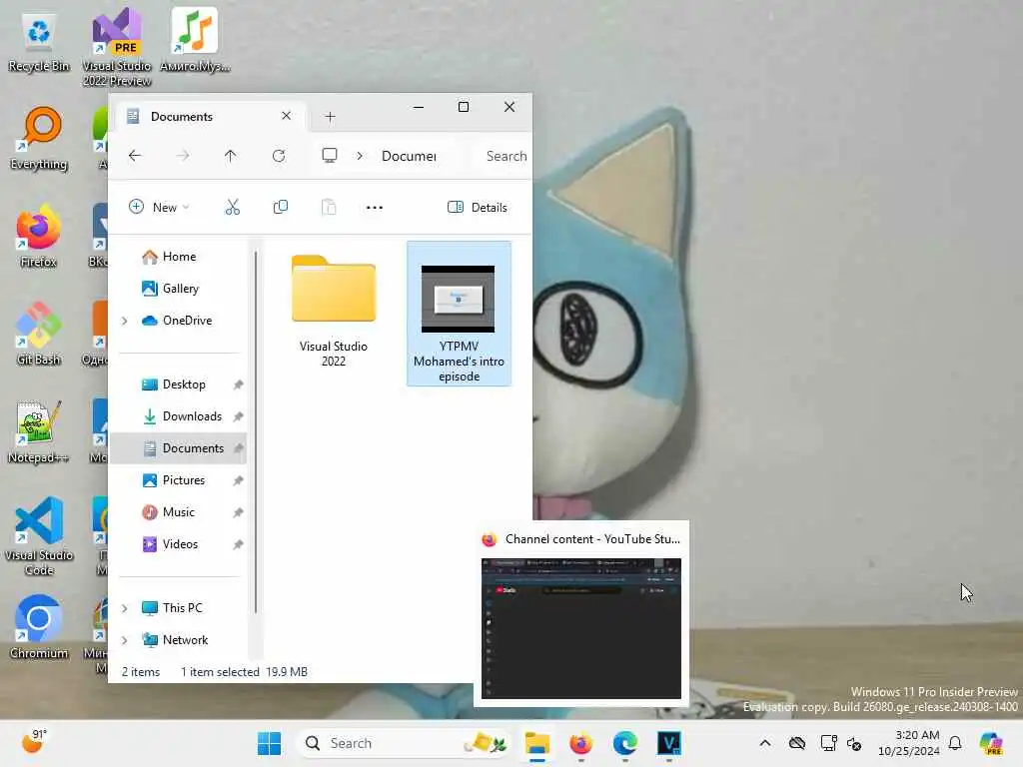The height and width of the screenshot is (767, 1023).
Task: Click the pin icon next to Pictures
Action: point(238,480)
